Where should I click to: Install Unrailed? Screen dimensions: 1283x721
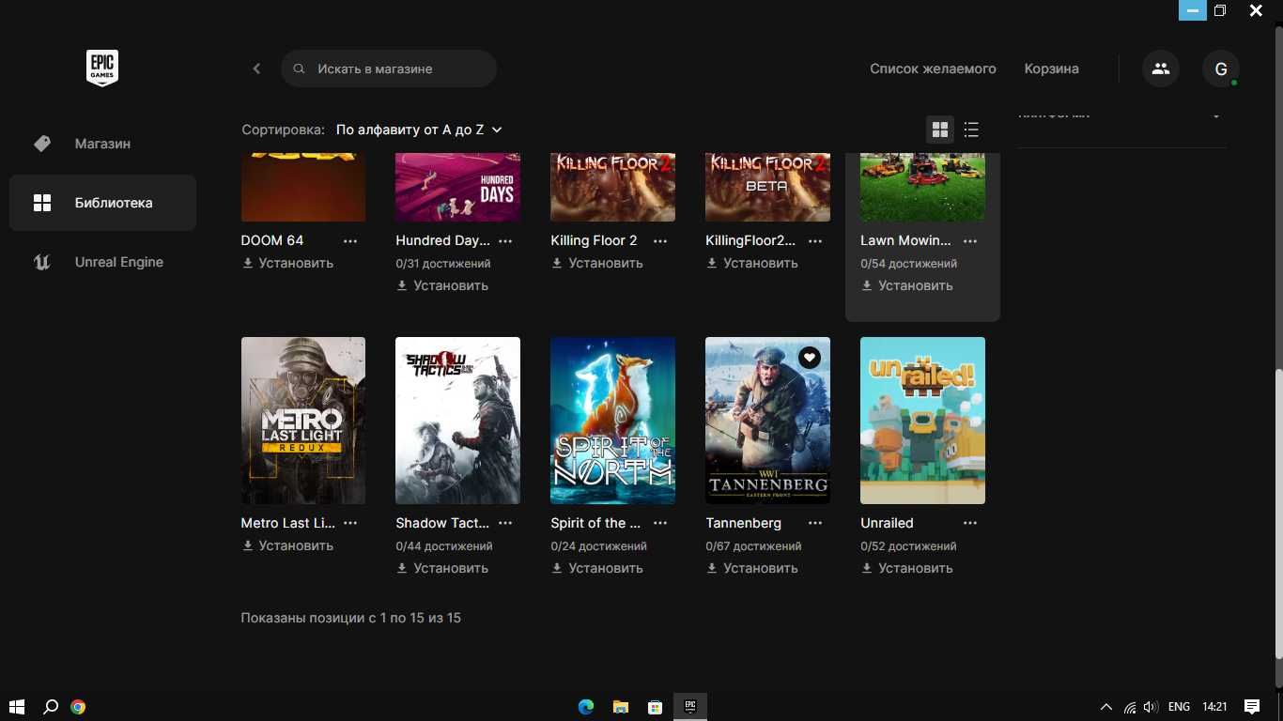907,568
